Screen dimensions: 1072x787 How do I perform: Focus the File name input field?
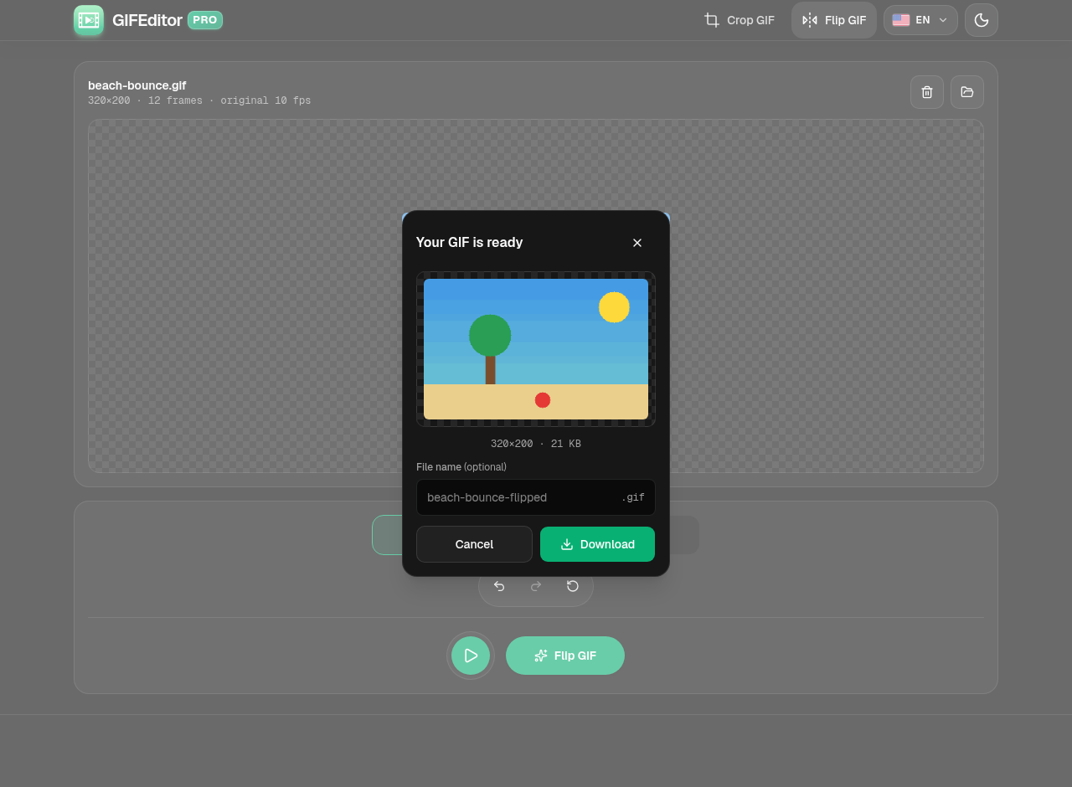click(536, 497)
